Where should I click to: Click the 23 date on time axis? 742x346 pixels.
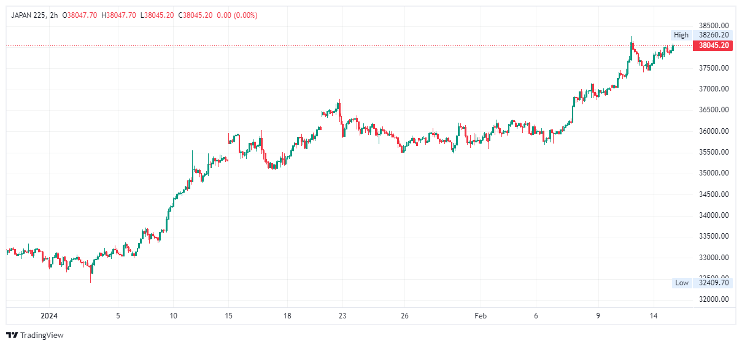tap(342, 316)
